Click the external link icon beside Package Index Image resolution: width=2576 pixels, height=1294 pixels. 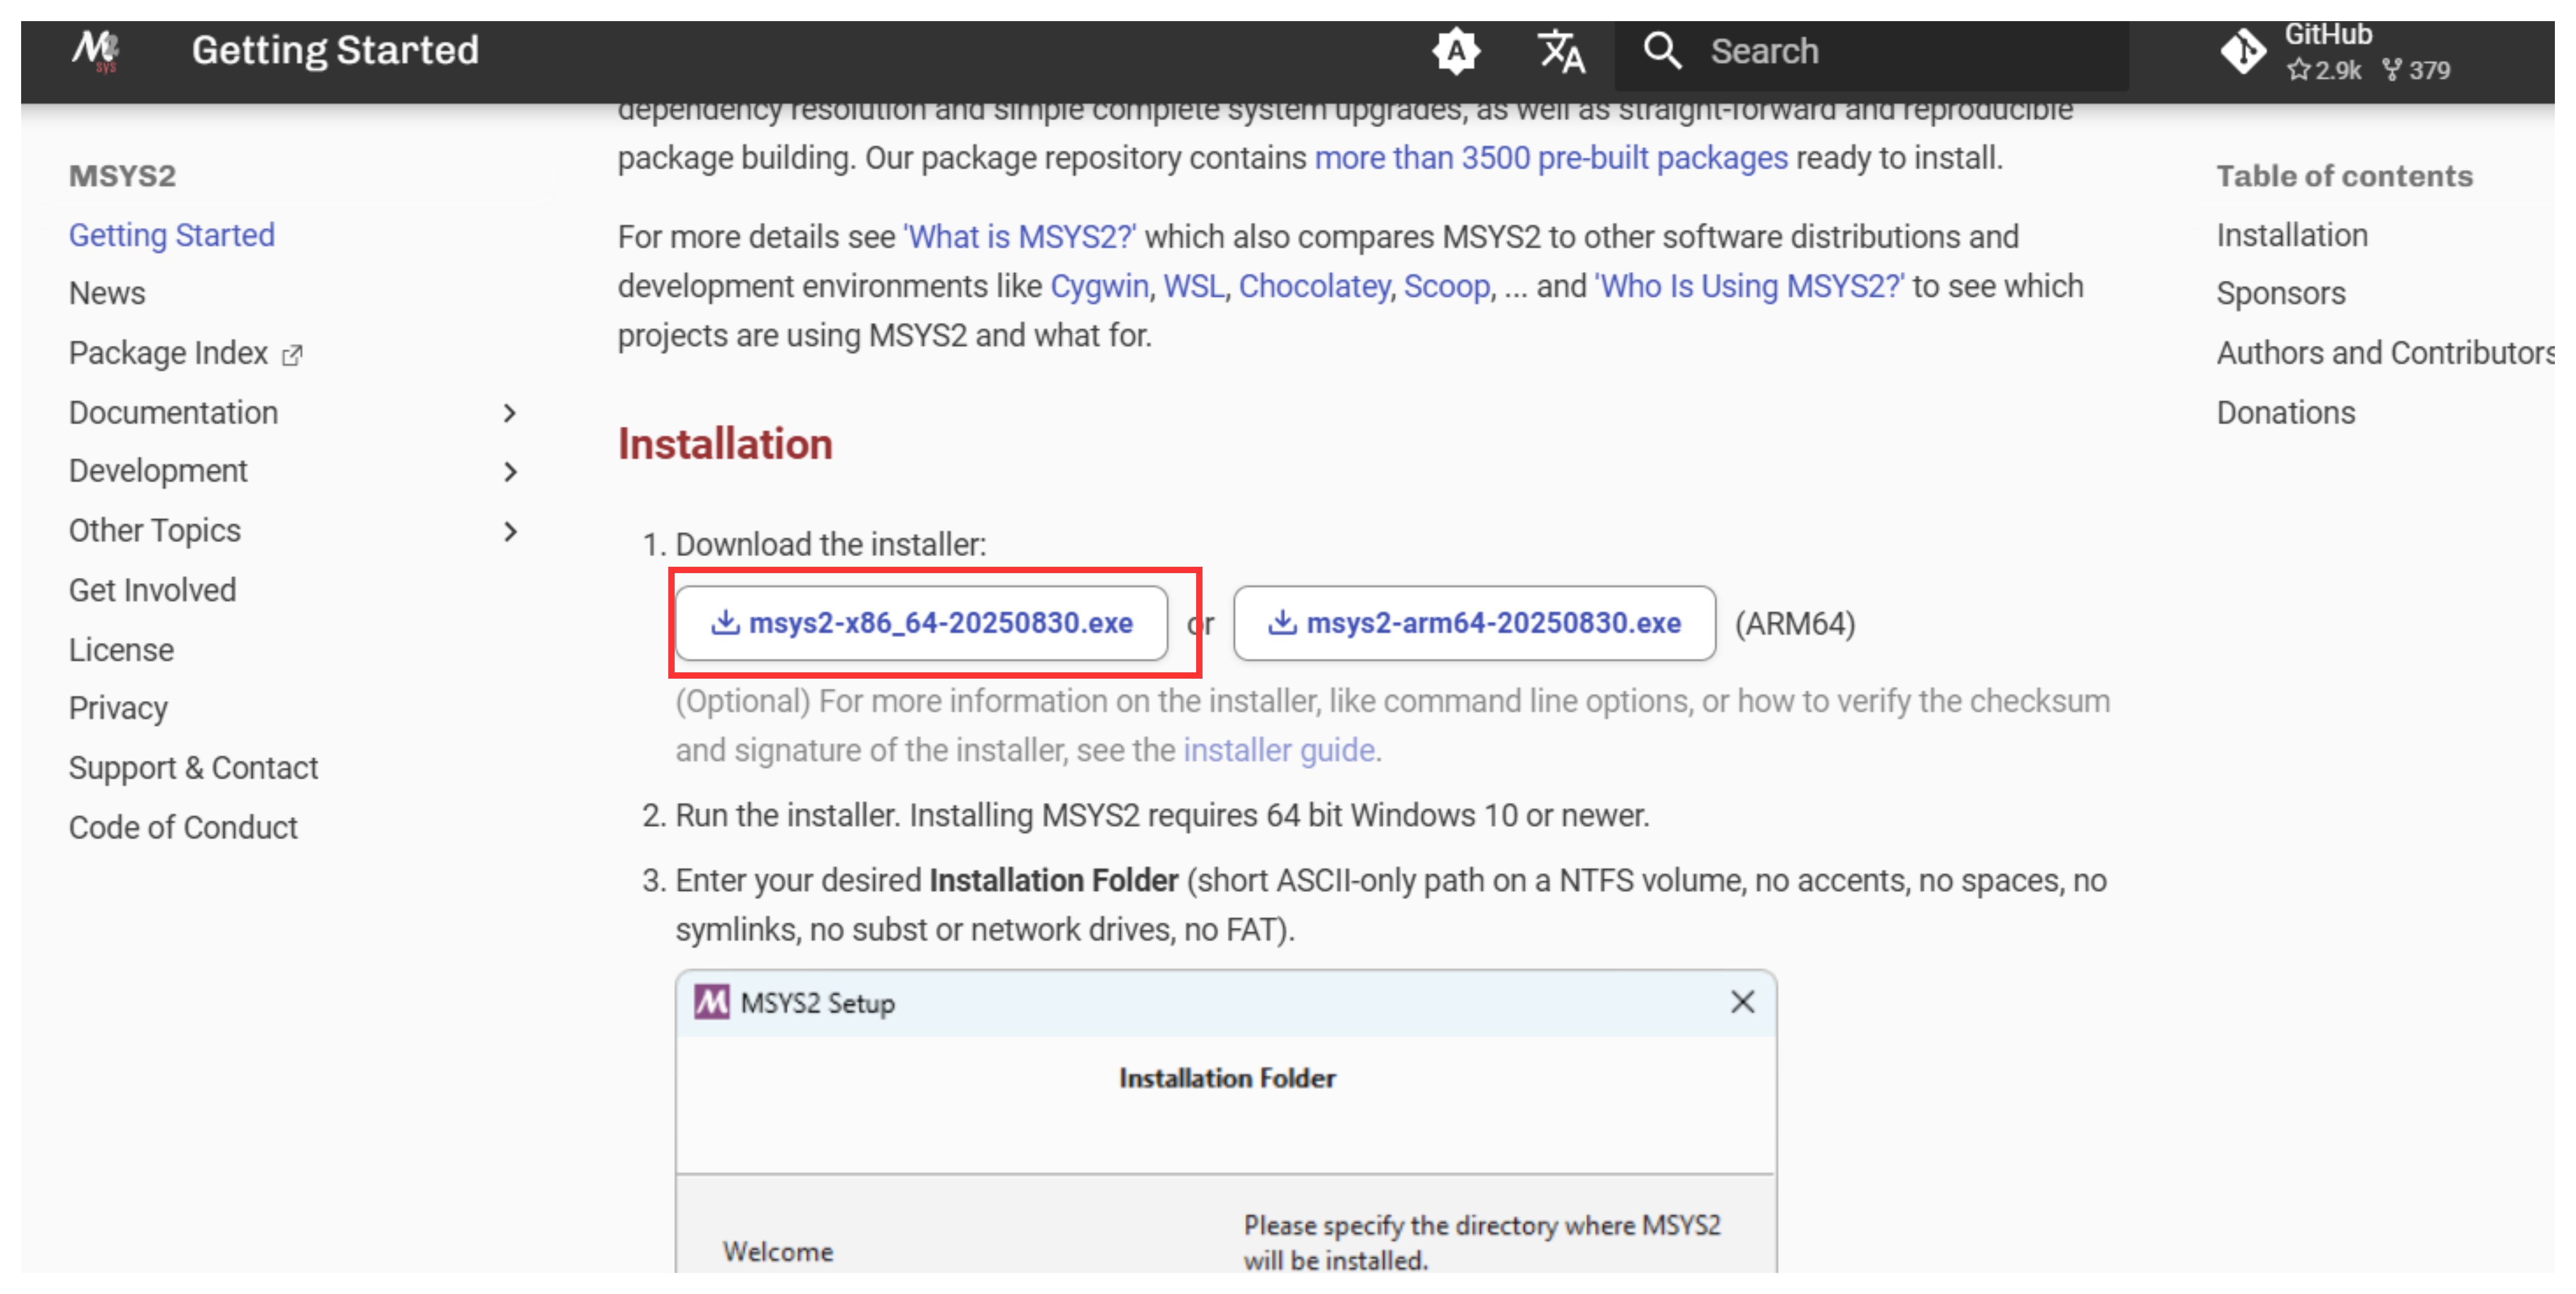(x=292, y=355)
